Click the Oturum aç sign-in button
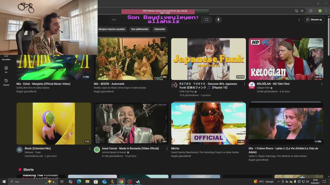 coord(314,20)
